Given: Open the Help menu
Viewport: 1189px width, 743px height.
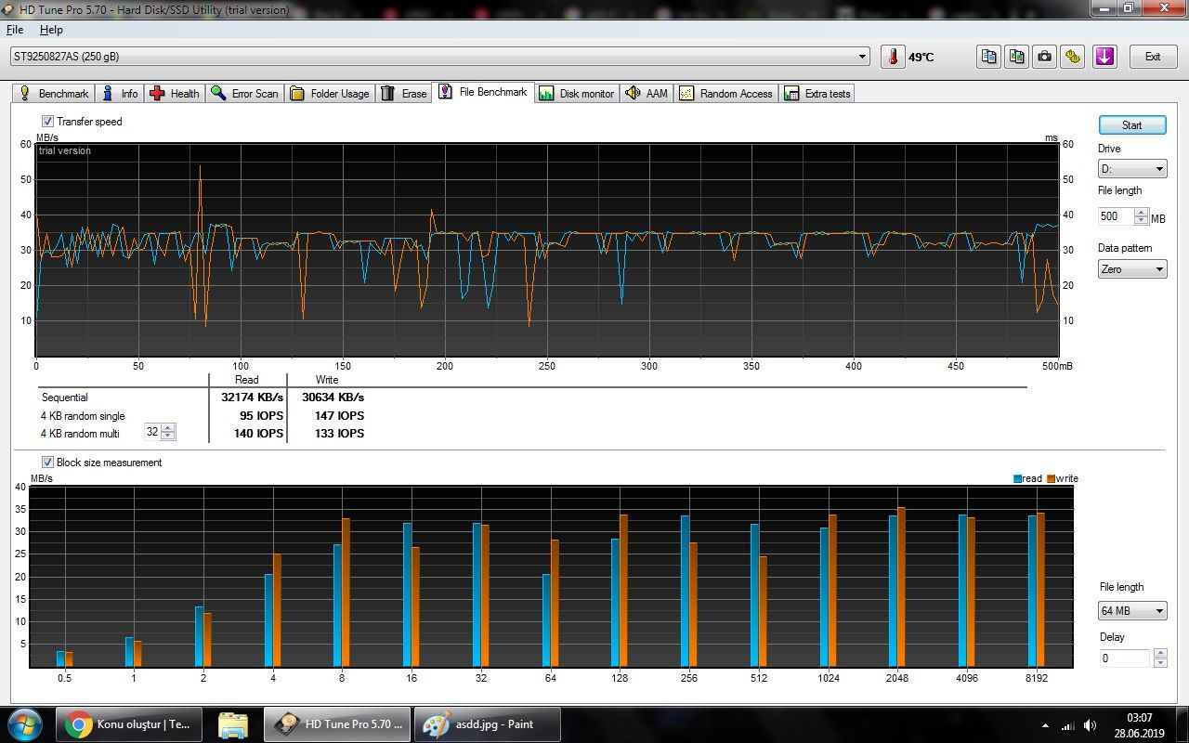Looking at the screenshot, I should 51,30.
